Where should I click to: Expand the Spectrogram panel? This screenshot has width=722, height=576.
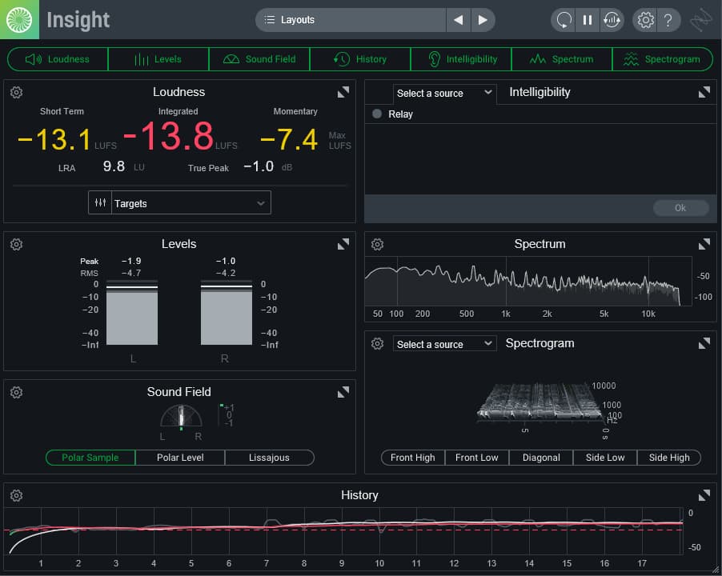[704, 344]
